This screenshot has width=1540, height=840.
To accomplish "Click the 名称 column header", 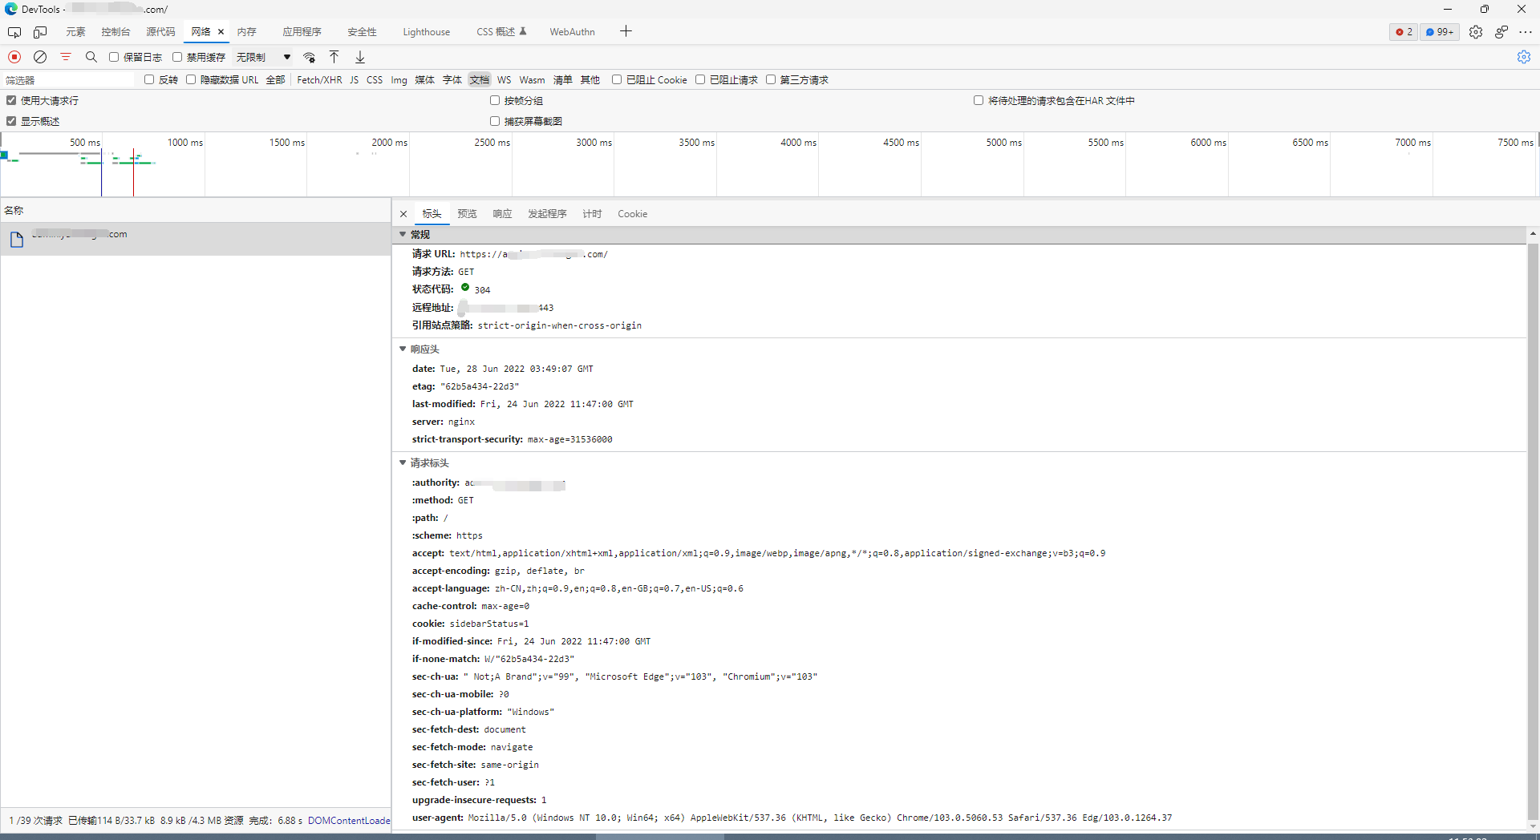I will point(196,210).
